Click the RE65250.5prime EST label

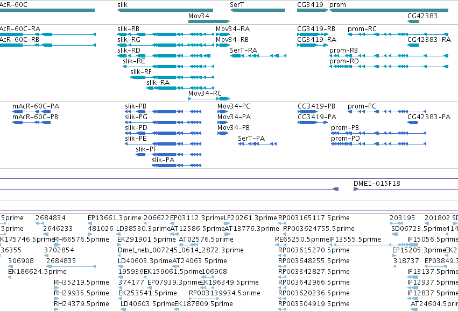tap(302, 239)
